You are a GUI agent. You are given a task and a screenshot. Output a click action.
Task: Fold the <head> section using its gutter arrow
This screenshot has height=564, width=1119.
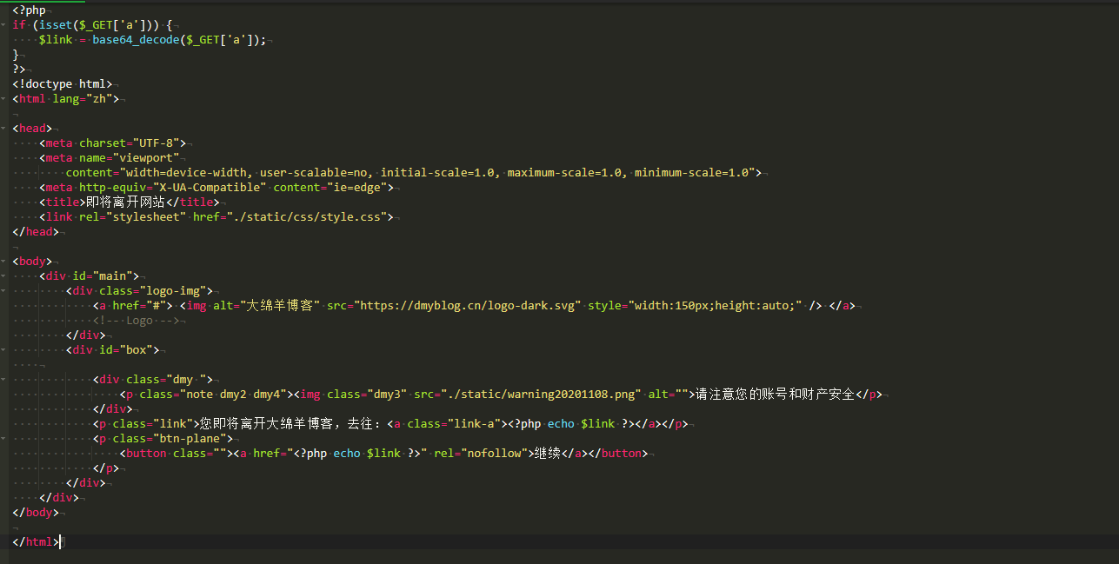tap(5, 129)
